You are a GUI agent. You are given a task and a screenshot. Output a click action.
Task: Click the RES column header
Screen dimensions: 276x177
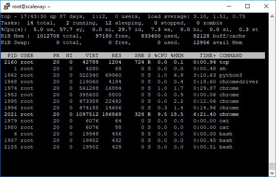(117, 55)
